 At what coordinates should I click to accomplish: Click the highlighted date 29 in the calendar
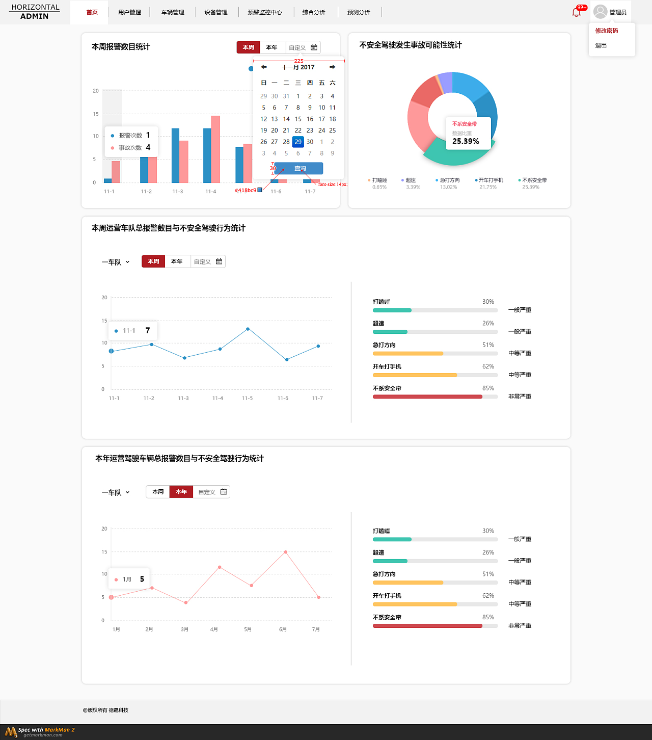point(298,142)
